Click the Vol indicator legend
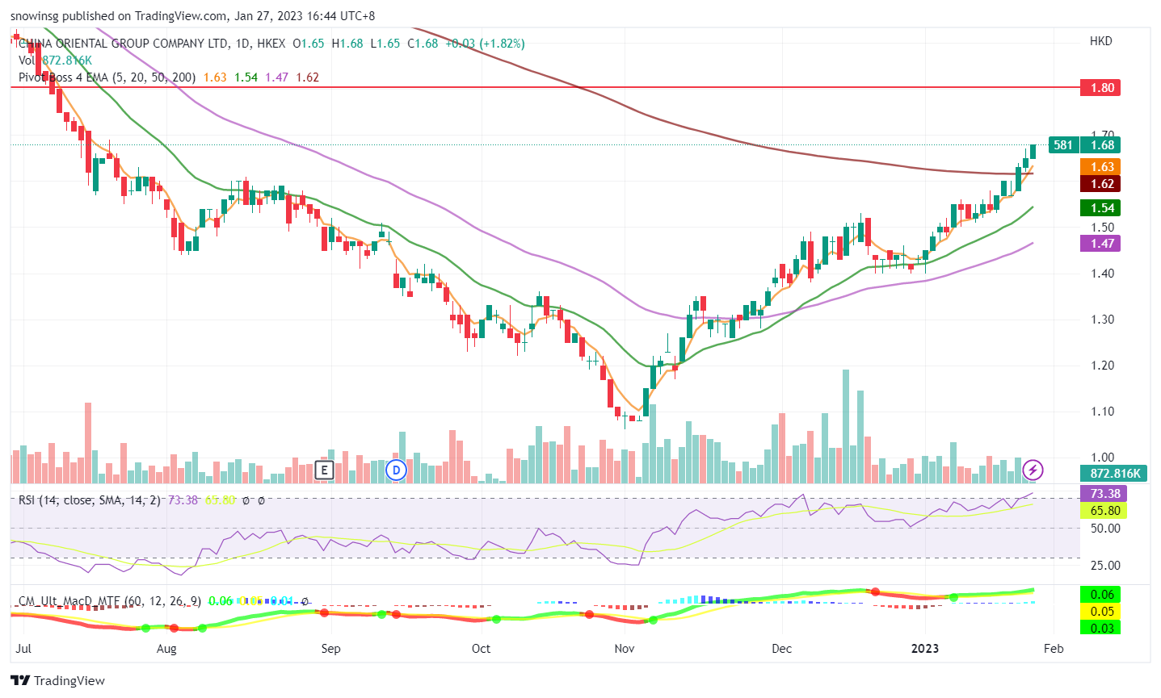This screenshot has height=698, width=1161. point(27,61)
